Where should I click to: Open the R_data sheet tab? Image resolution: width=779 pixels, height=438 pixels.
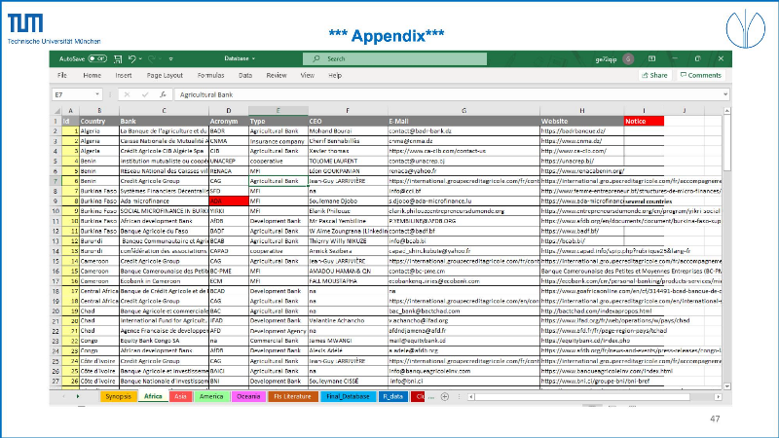pyautogui.click(x=393, y=396)
